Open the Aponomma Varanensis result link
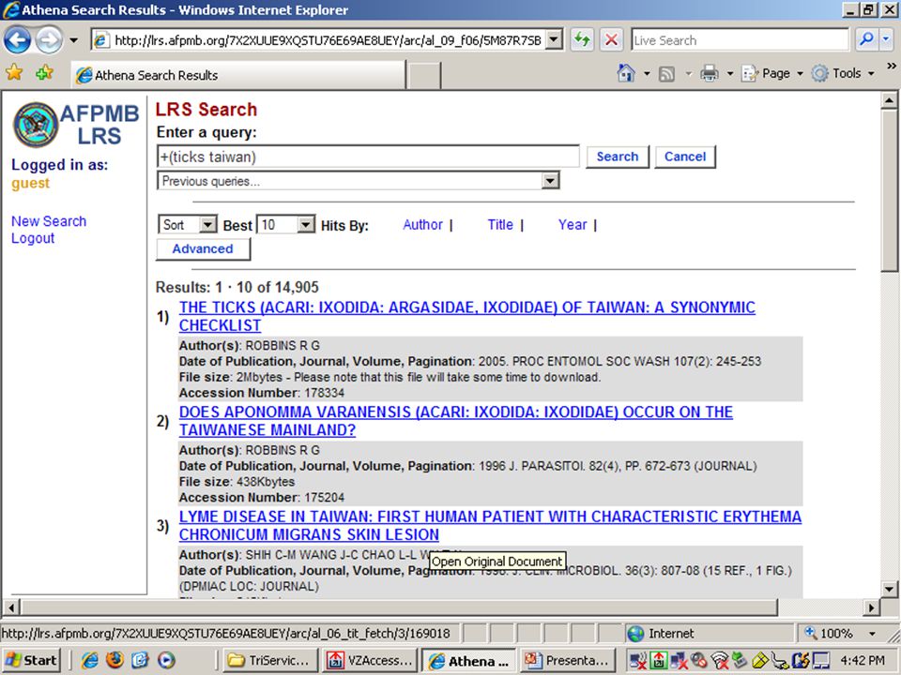901x675 pixels. click(x=456, y=421)
